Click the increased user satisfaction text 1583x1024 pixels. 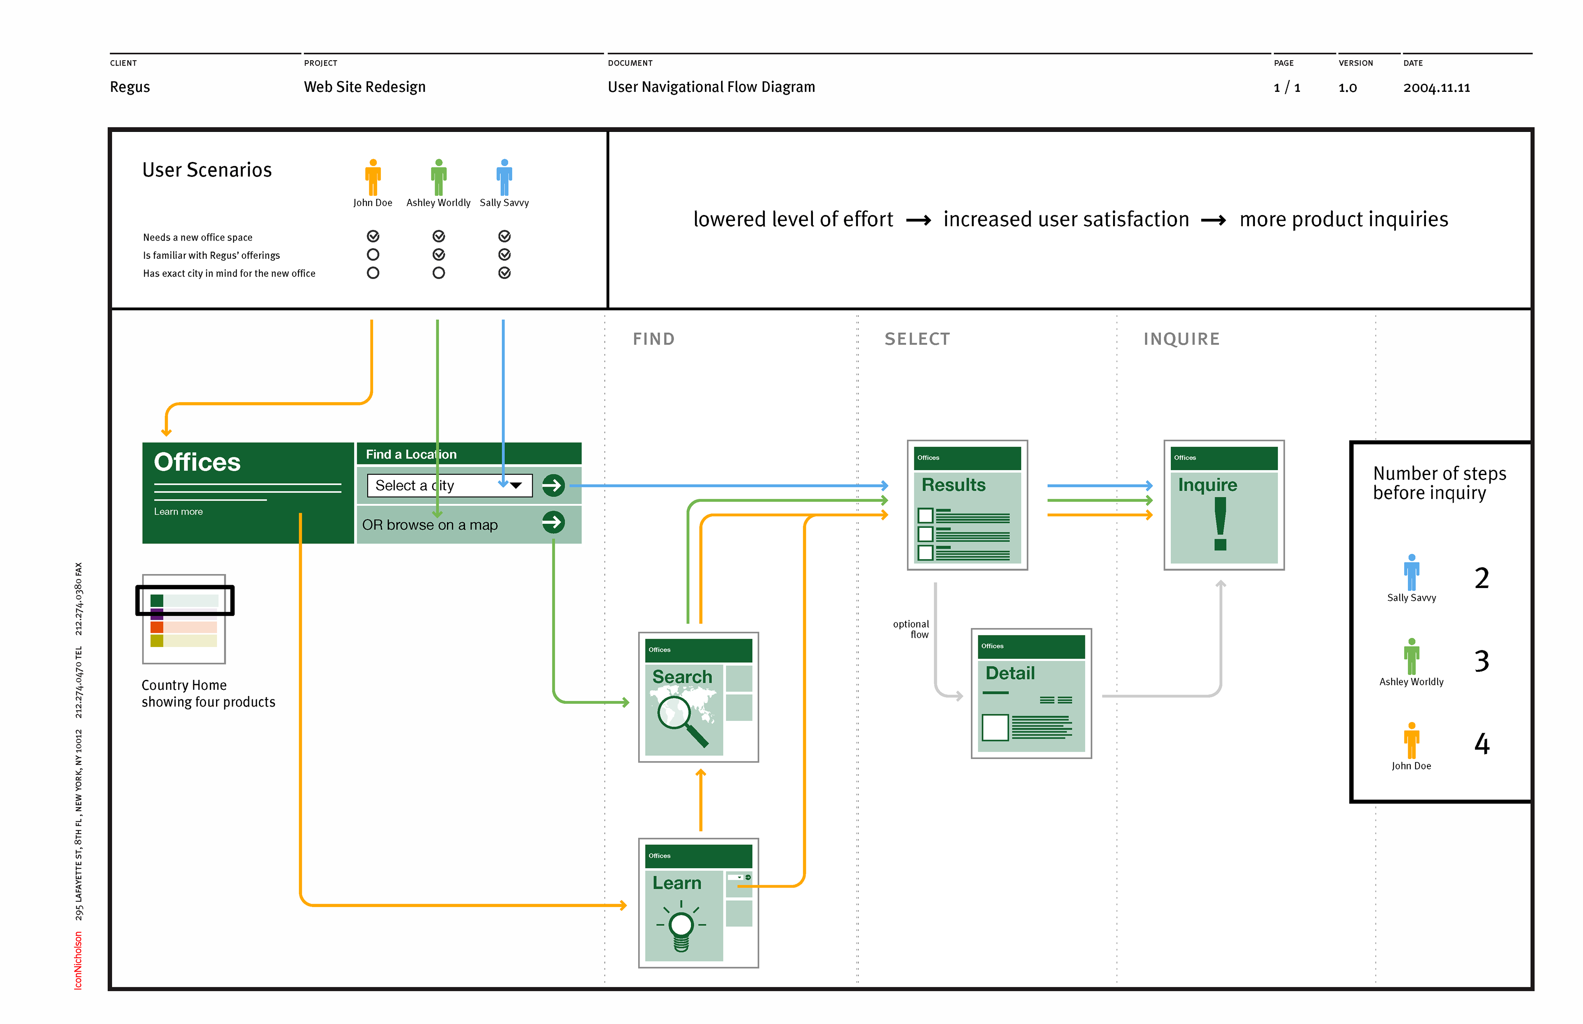tap(1066, 219)
